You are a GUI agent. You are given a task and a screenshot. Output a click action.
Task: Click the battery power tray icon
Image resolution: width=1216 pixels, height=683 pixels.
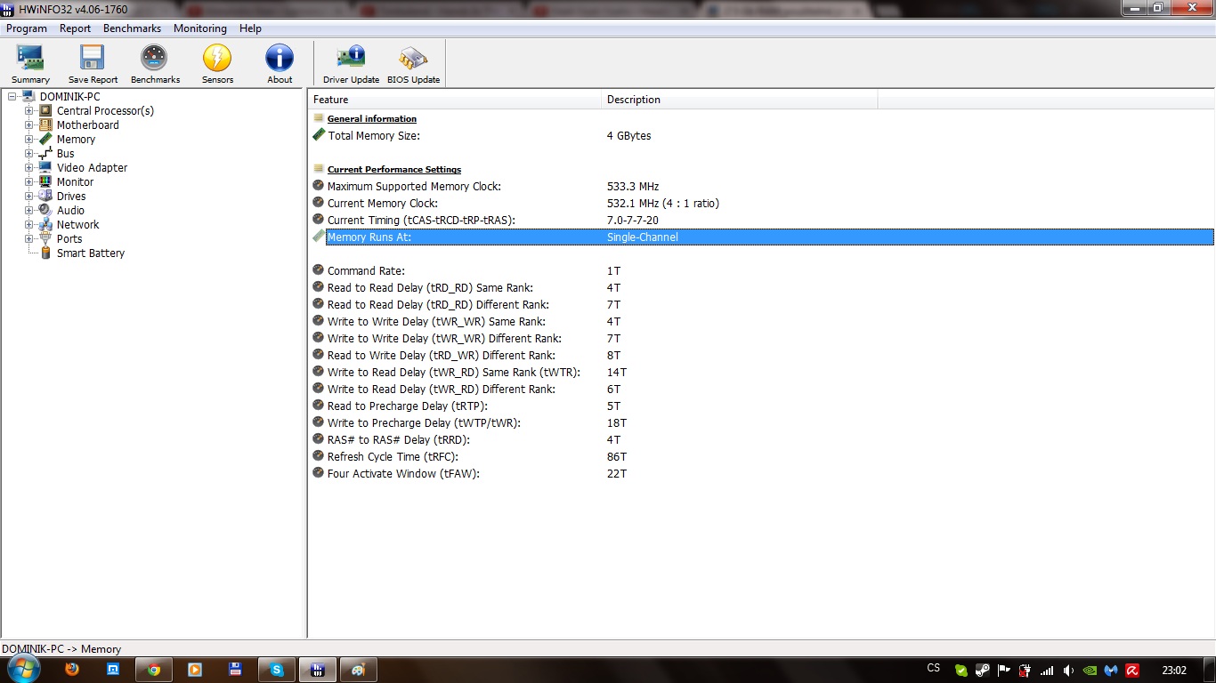coord(1025,671)
